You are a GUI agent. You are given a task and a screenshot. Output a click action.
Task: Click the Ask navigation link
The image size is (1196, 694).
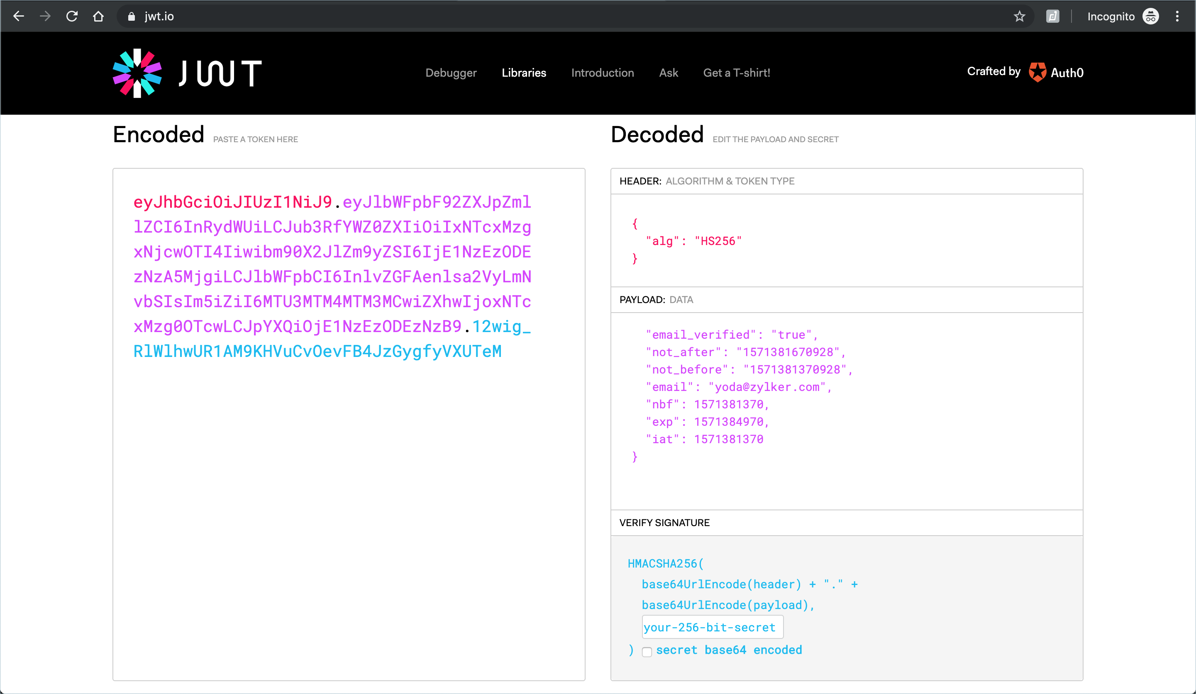(668, 73)
